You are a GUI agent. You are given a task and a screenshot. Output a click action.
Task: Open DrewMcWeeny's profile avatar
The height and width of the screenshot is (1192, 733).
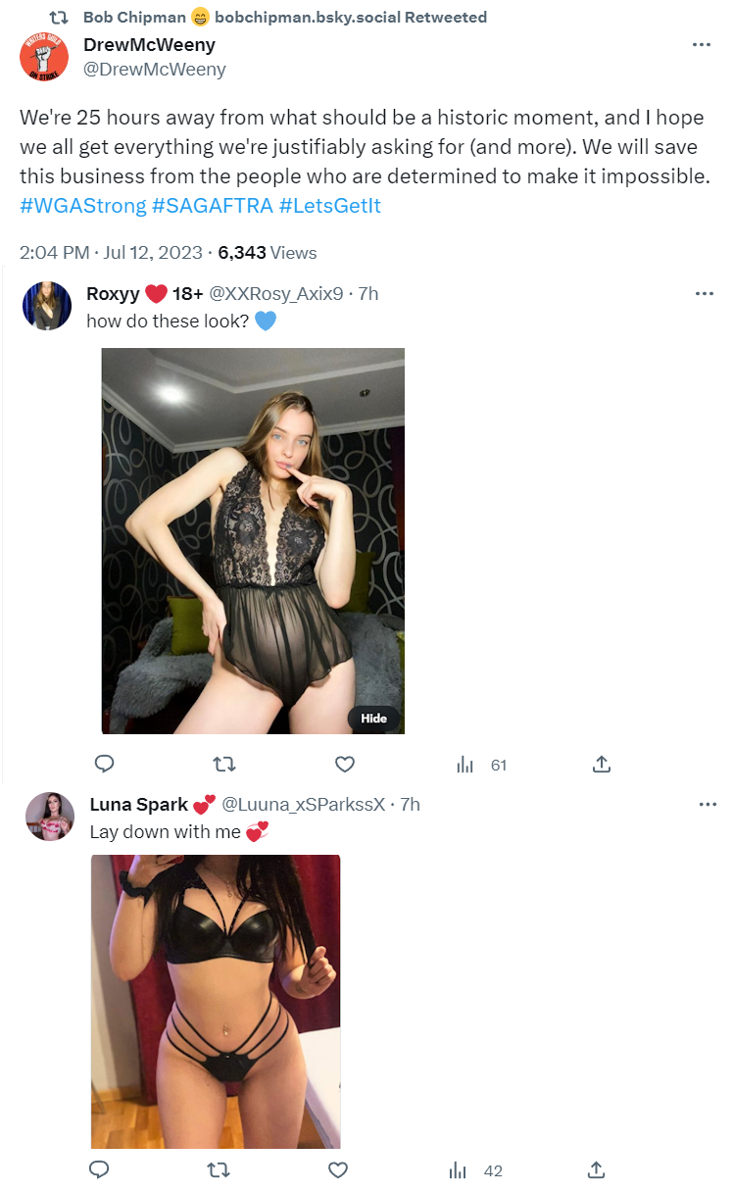tap(44, 56)
